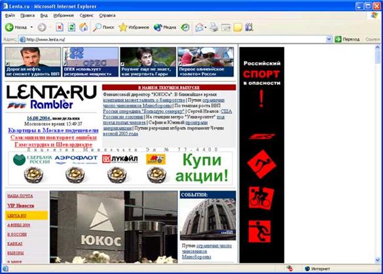Expand the Mail button dropdown arrow
The width and height of the screenshot is (383, 274).
click(206, 27)
